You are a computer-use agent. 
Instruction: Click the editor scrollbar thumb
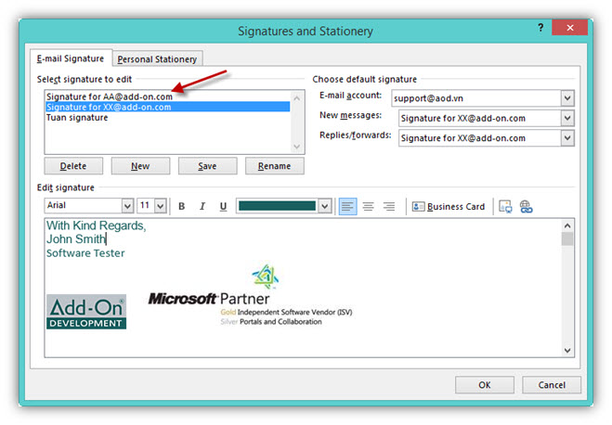click(x=567, y=238)
